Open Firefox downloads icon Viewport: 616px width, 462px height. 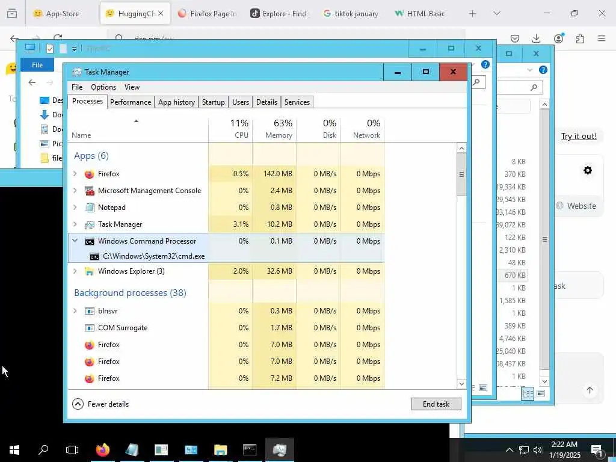tap(536, 38)
